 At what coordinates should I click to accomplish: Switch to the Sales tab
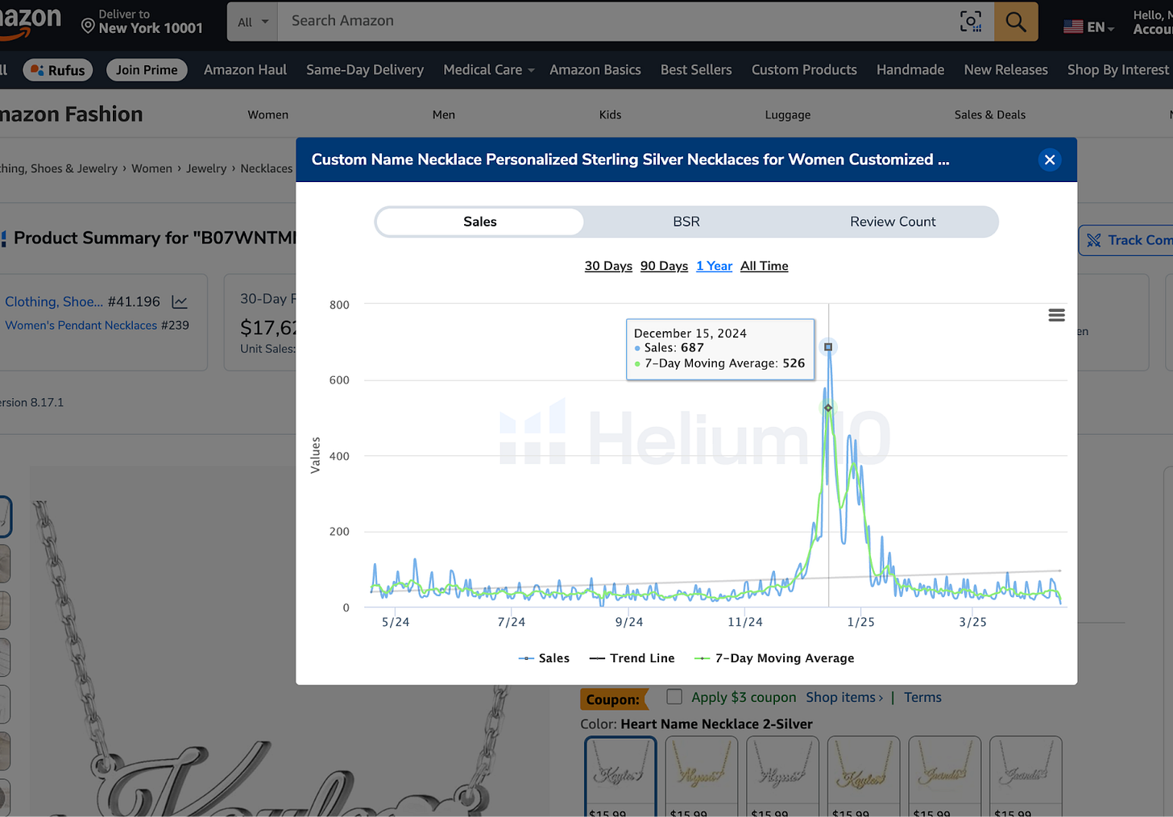[480, 222]
